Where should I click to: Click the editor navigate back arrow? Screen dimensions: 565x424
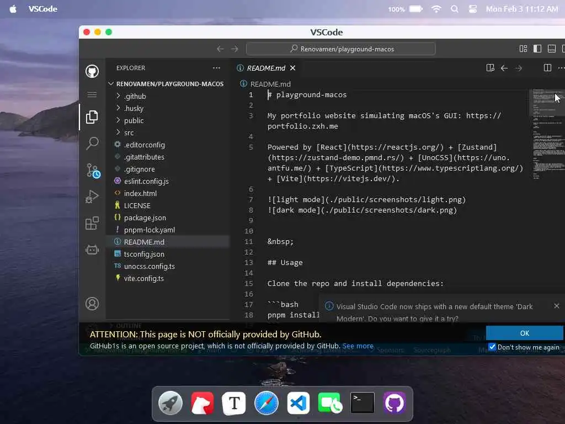(504, 68)
